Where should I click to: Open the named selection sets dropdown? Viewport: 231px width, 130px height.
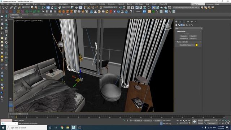click(110, 7)
